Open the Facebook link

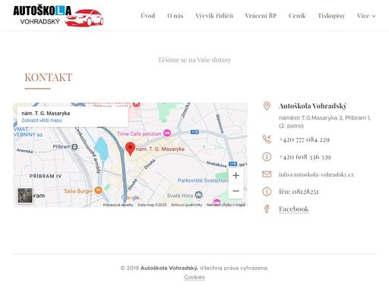(x=294, y=209)
